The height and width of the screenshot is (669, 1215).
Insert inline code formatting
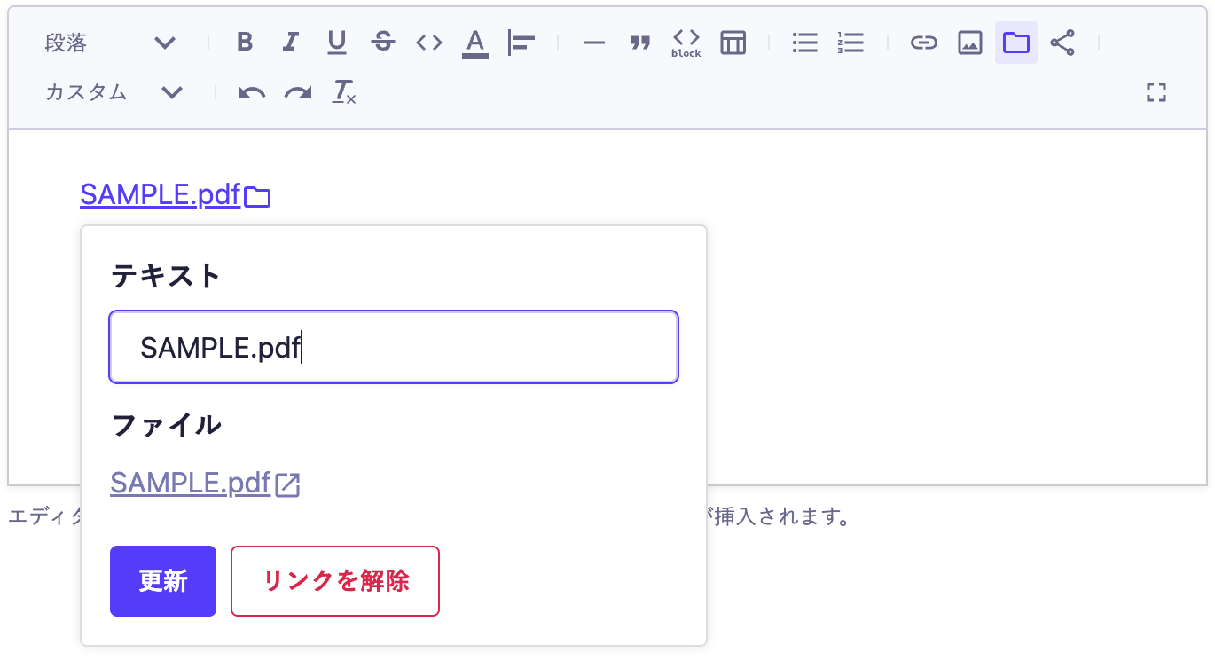coord(429,43)
